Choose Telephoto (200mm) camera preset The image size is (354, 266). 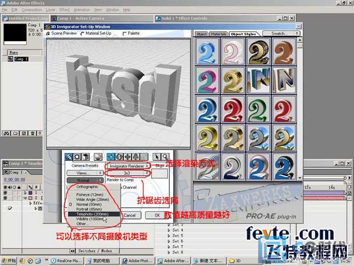click(x=94, y=214)
